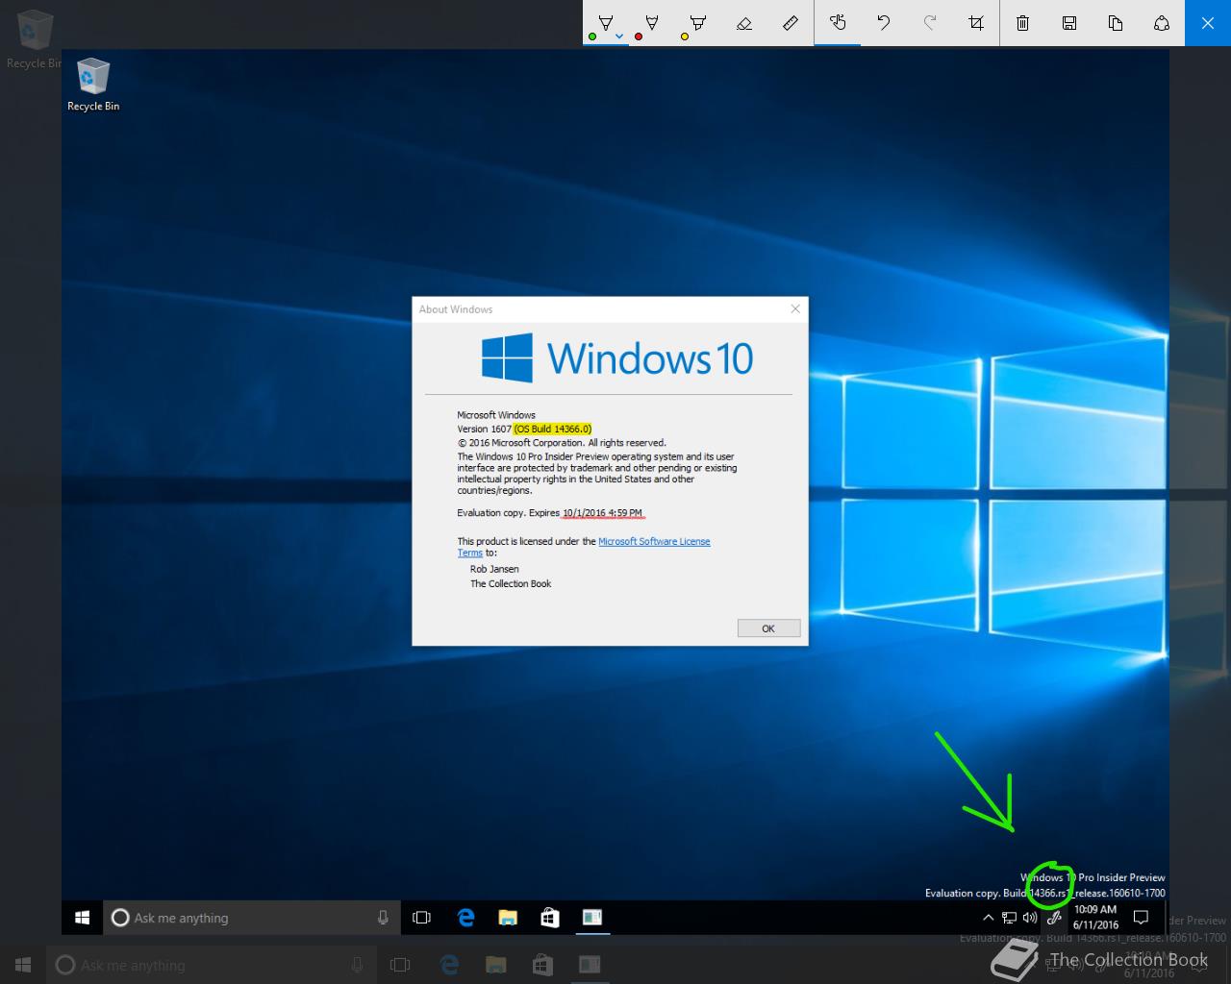1231x984 pixels.
Task: Click the highlighted 'OS Build 14366.0' text
Action: (553, 429)
